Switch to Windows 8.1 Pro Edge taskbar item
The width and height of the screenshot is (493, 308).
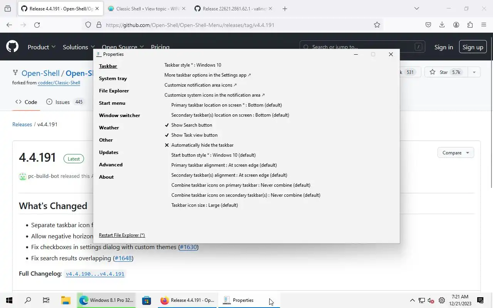click(106, 300)
